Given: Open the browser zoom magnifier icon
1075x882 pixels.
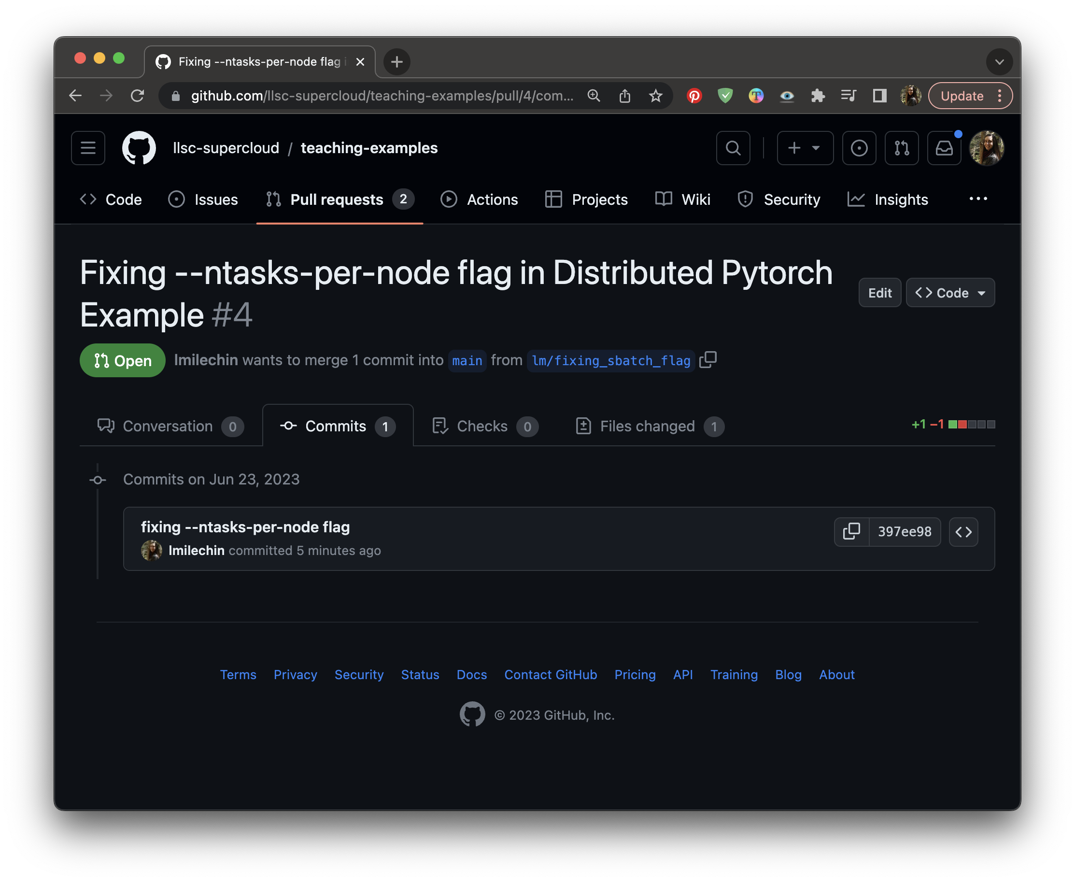Looking at the screenshot, I should [594, 96].
